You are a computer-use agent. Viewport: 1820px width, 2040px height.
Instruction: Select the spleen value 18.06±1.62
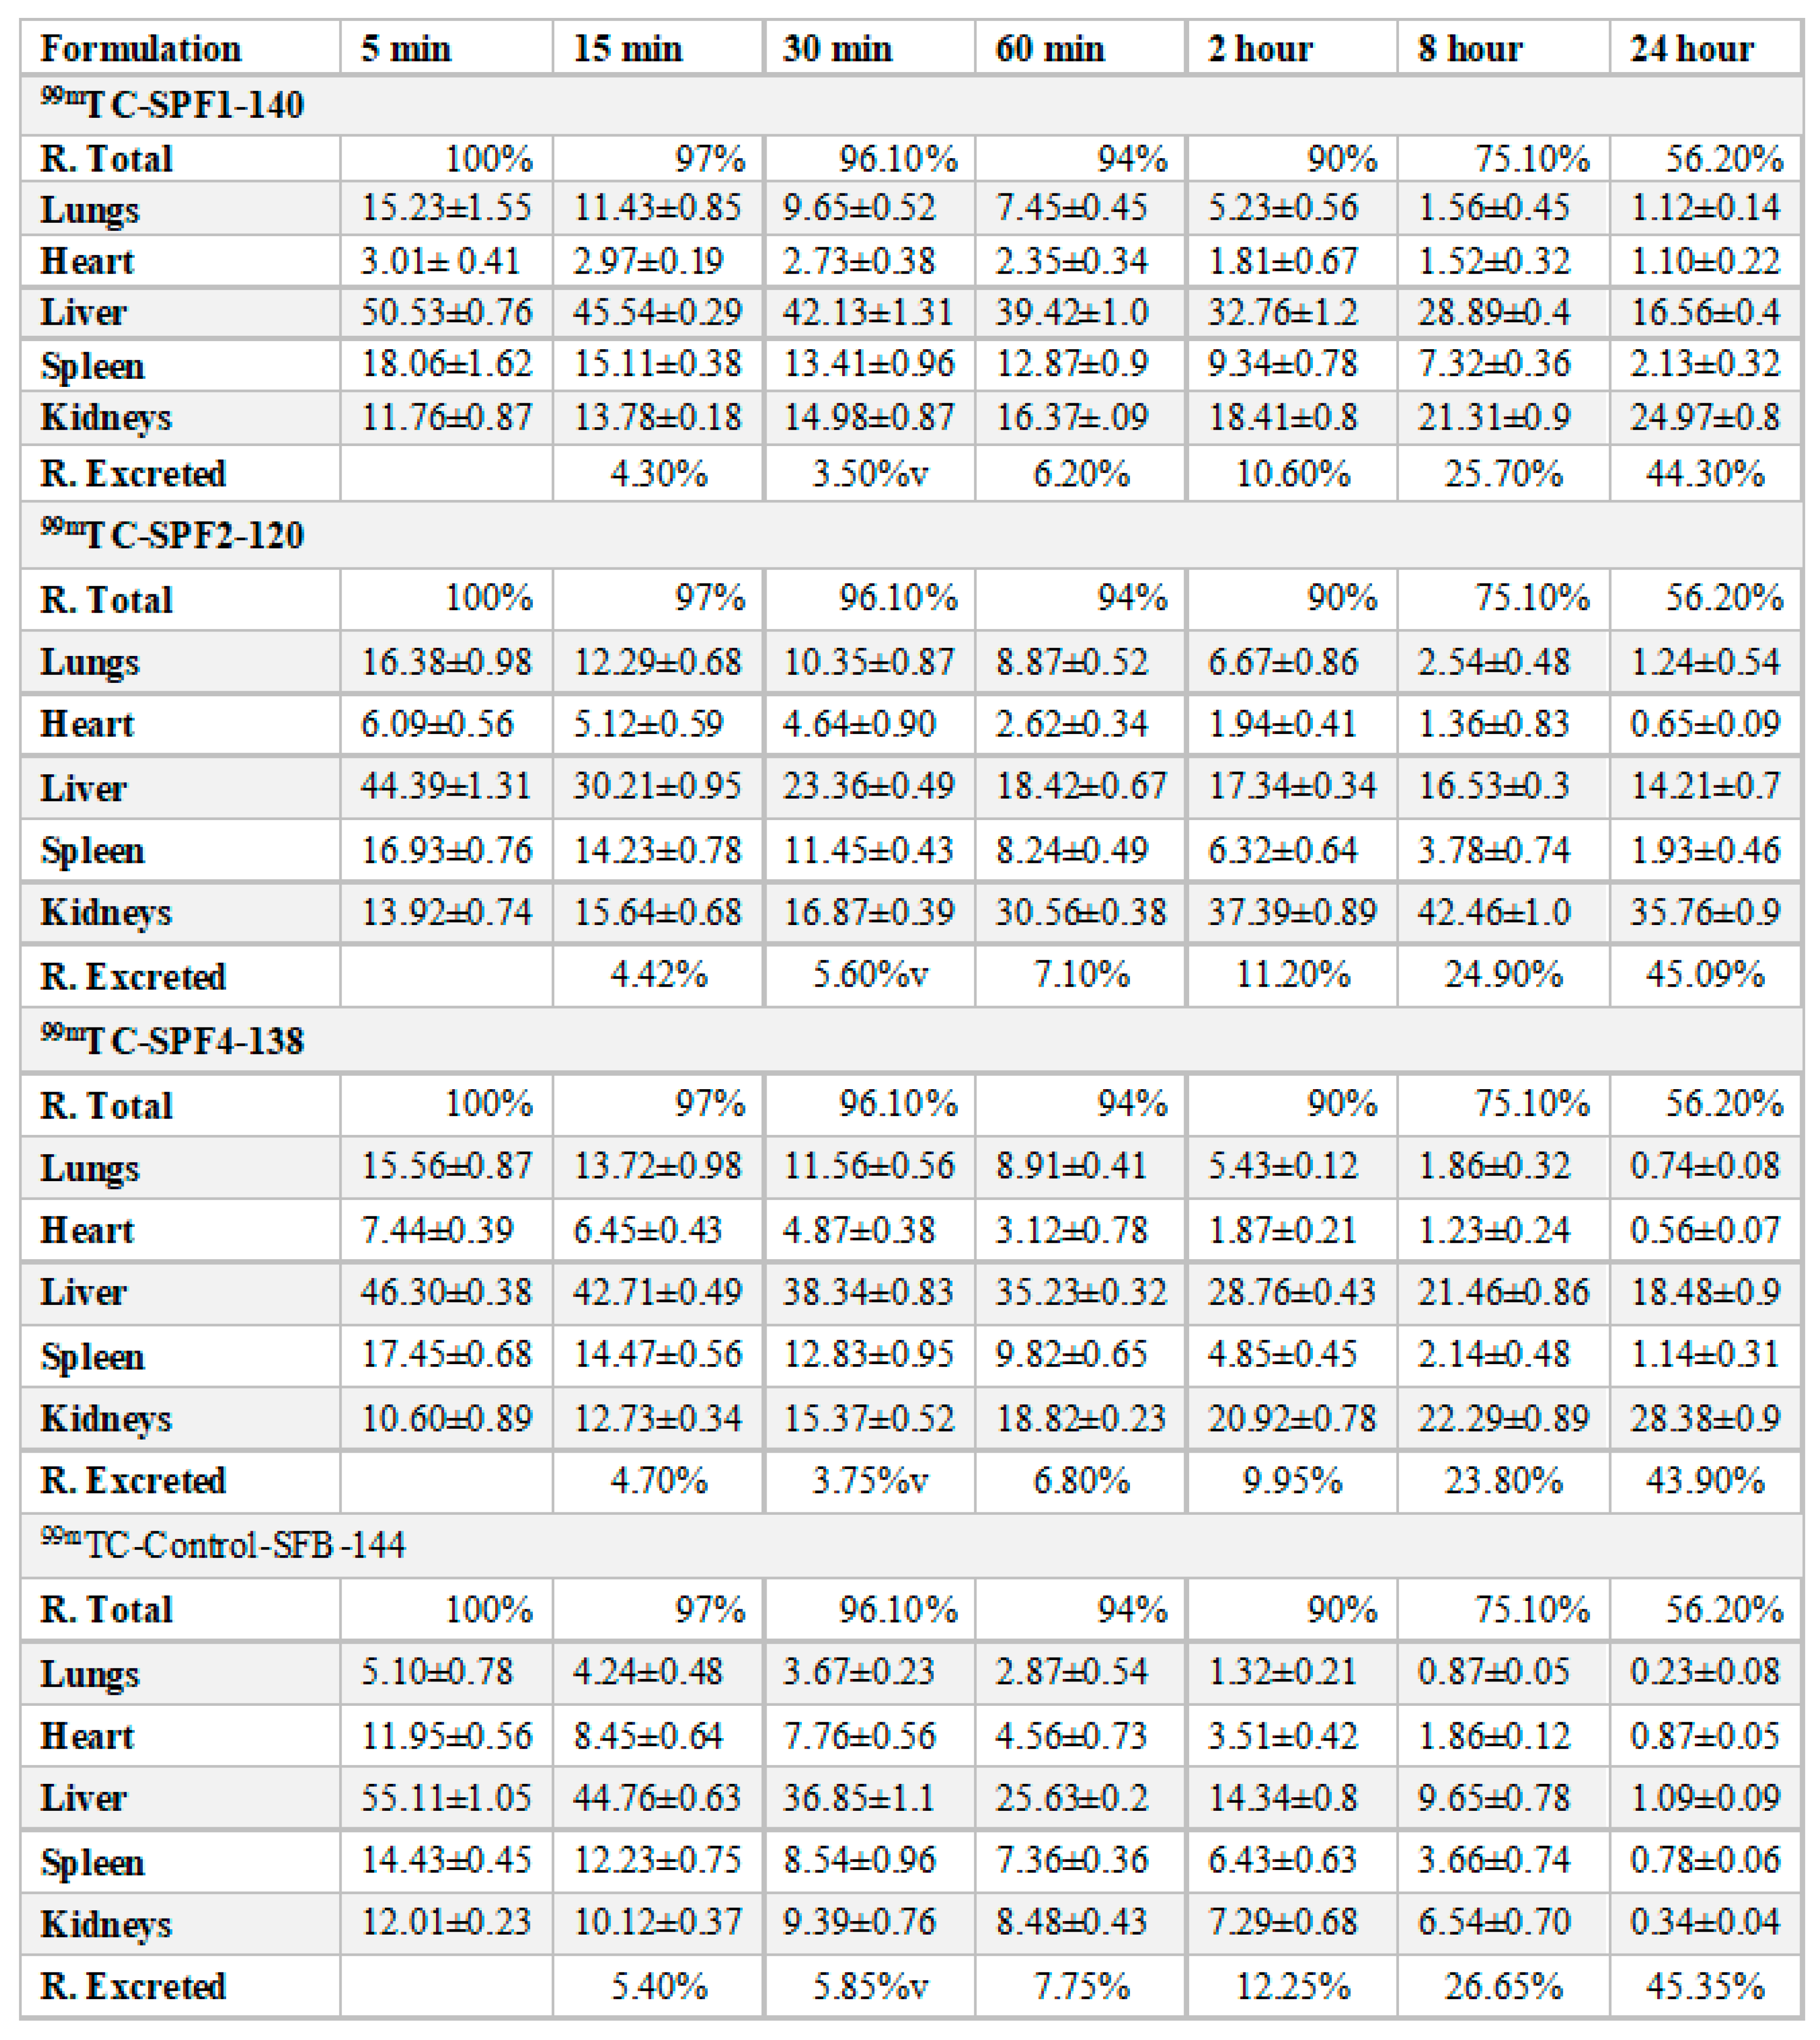click(x=446, y=364)
